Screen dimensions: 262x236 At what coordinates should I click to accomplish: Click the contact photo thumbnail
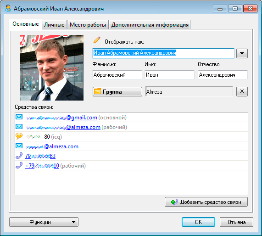(52, 67)
